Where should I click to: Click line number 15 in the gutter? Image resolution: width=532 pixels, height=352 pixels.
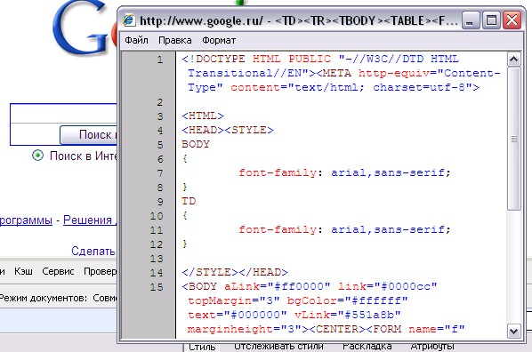[x=157, y=287]
